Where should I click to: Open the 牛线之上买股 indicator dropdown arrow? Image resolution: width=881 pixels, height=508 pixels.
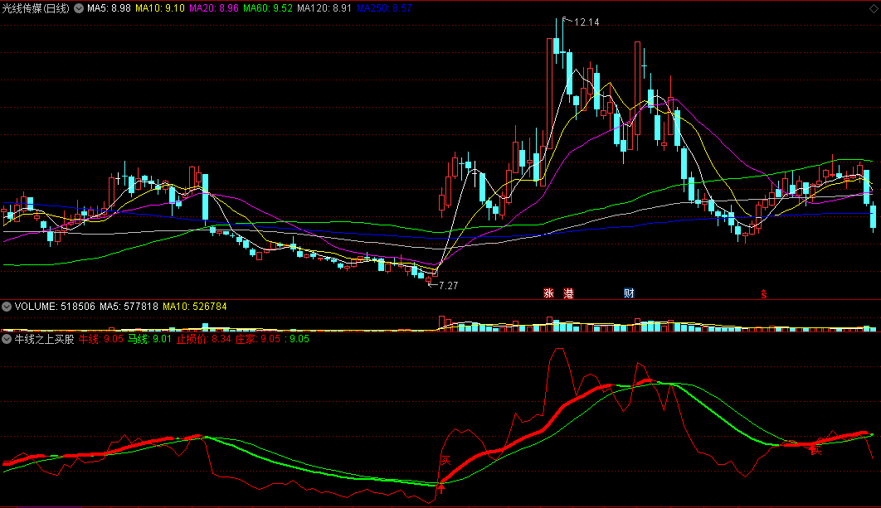(7, 339)
